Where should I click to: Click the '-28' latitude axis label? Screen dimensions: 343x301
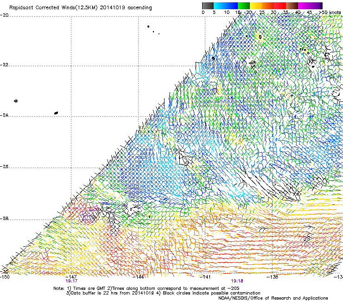coord(4,219)
